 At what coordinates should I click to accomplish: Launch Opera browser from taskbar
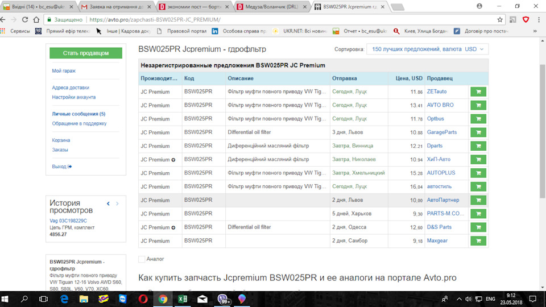pyautogui.click(x=143, y=298)
